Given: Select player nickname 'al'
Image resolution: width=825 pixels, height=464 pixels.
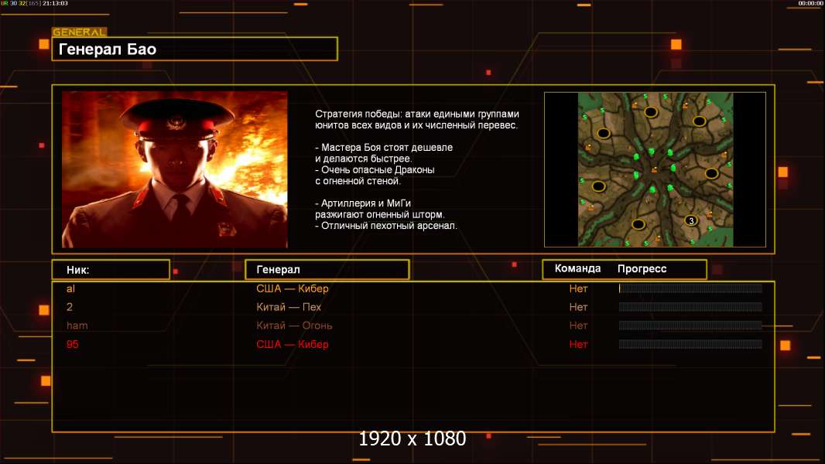Looking at the screenshot, I should (x=70, y=288).
